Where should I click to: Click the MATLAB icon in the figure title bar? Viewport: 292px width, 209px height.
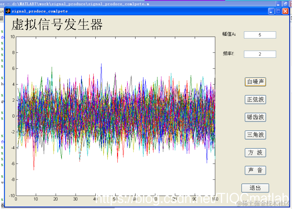(x=8, y=11)
